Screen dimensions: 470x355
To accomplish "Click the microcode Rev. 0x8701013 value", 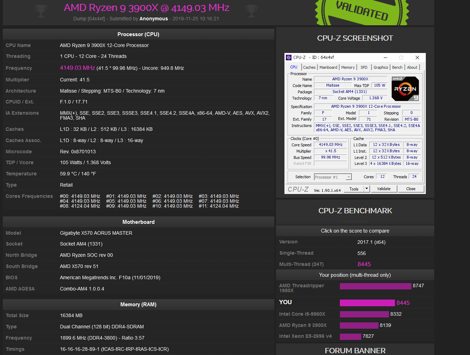I will pos(78,152).
